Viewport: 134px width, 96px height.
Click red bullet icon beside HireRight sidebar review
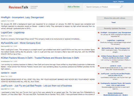(99, 33)
